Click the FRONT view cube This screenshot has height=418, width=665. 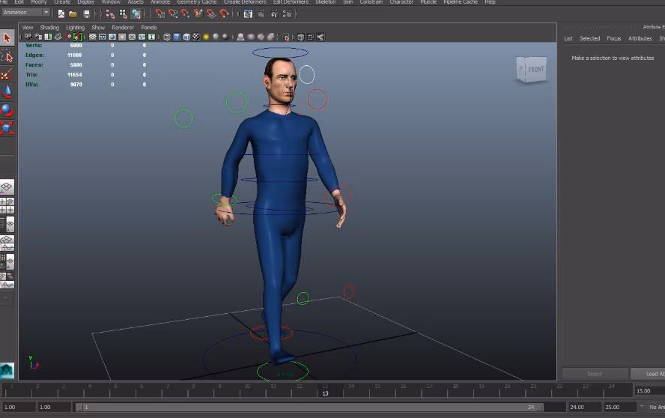click(532, 69)
